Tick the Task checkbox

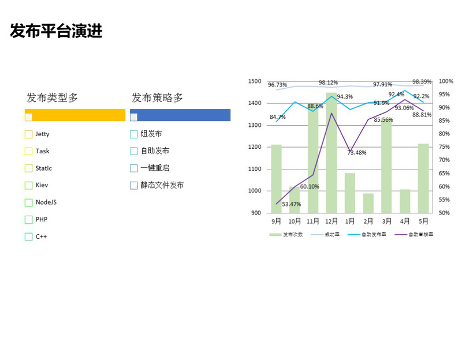pyautogui.click(x=28, y=151)
